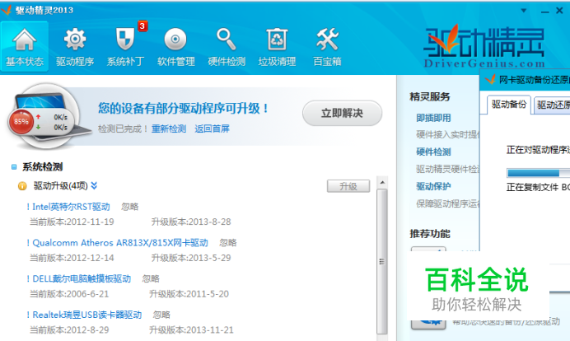Switch to the 驱动备份 tab

pyautogui.click(x=508, y=105)
